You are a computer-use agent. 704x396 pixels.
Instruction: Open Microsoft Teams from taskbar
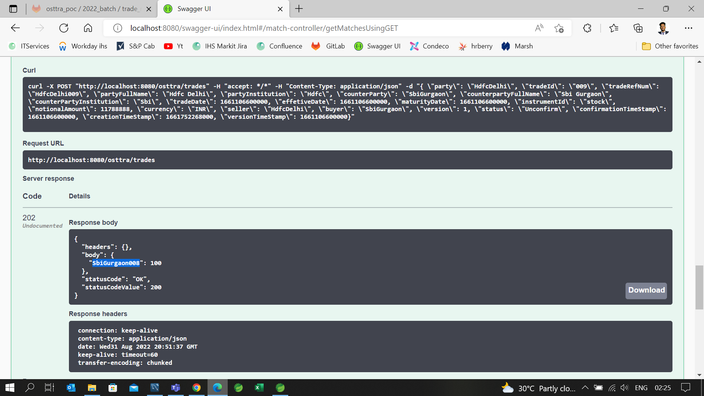click(176, 388)
